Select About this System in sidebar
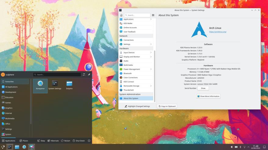The image size is (268, 150). [136, 98]
